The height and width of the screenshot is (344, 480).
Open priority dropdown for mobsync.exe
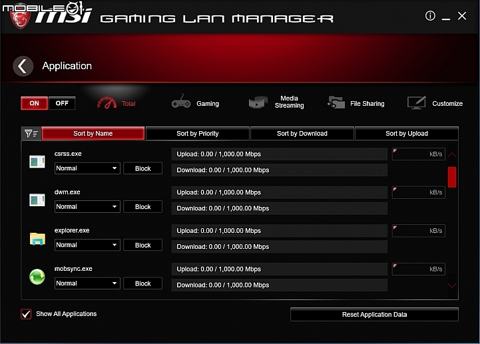pyautogui.click(x=87, y=283)
